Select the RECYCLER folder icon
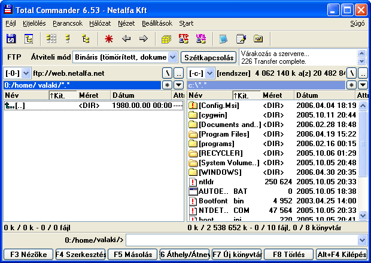Viewport: 371px width, 263px height. [x=193, y=153]
